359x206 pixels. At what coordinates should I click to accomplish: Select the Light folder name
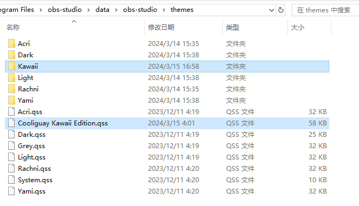click(x=25, y=78)
